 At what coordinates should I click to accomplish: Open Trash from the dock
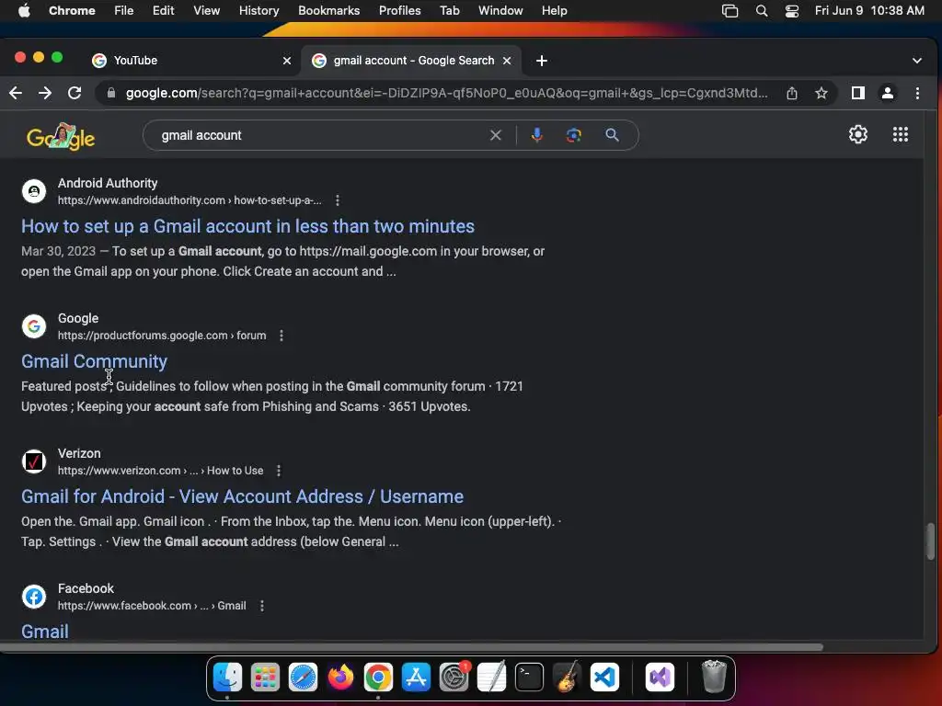[714, 677]
